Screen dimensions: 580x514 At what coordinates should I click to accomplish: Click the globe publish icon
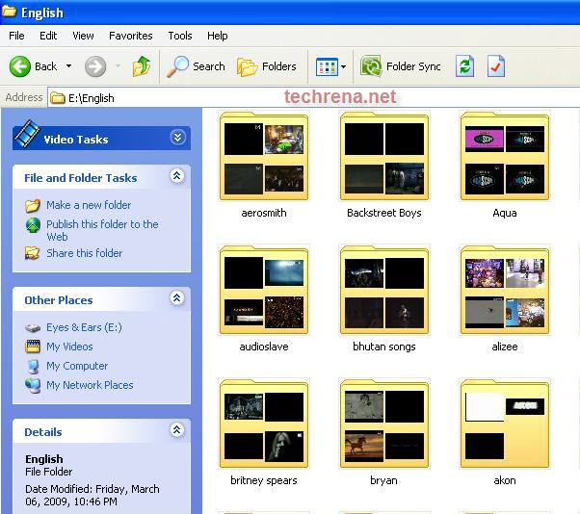33,225
